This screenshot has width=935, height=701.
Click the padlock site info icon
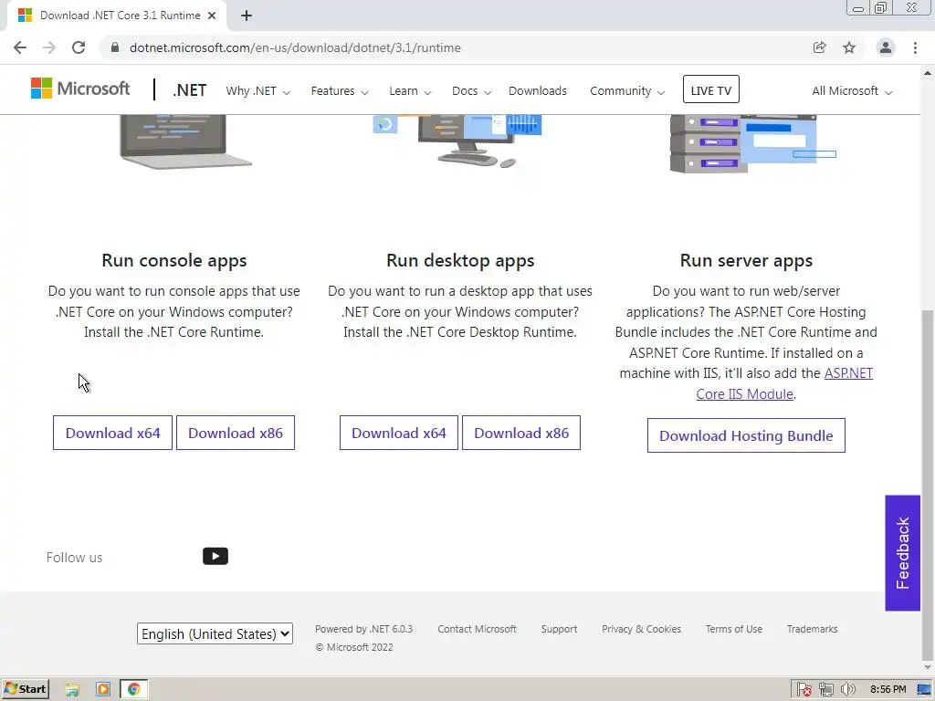(115, 47)
